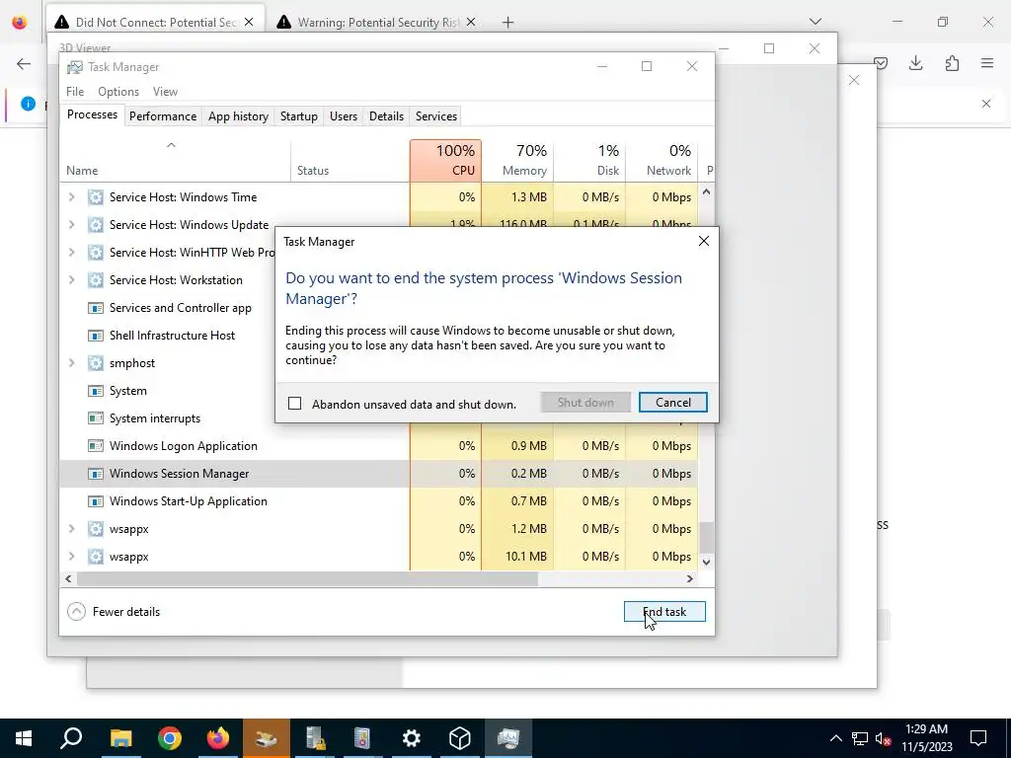Image resolution: width=1011 pixels, height=758 pixels.
Task: Sort processes by Memory column
Action: (517, 161)
